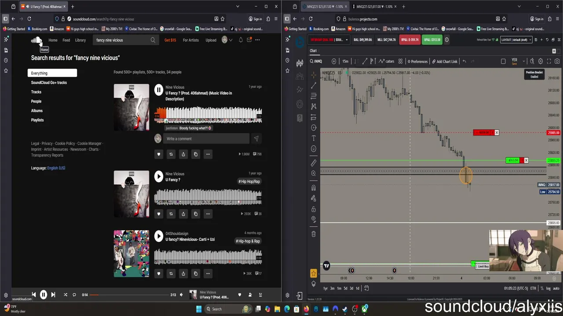Image resolution: width=563 pixels, height=316 pixels.
Task: Click the search magnifier in SoundCloud search box
Action: tap(153, 40)
